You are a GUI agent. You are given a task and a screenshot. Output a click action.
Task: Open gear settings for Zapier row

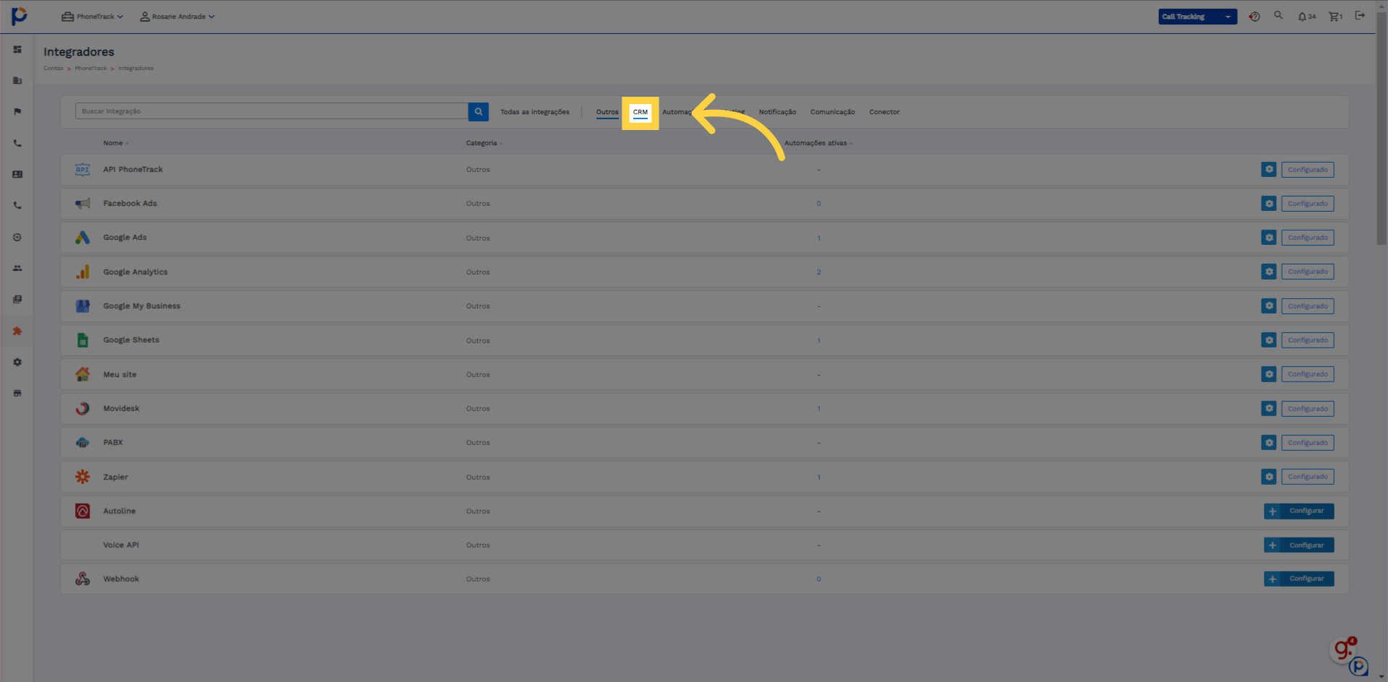click(1269, 477)
